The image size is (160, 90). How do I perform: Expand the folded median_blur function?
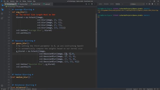click(x=11, y=77)
